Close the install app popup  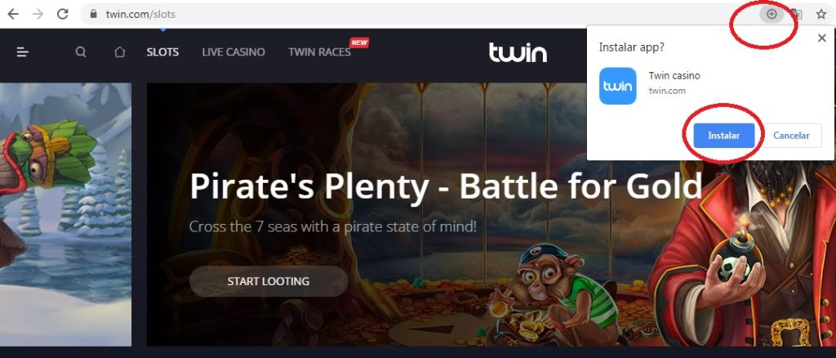tap(821, 38)
